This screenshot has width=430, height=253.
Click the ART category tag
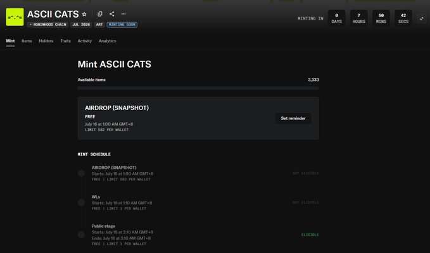(99, 25)
